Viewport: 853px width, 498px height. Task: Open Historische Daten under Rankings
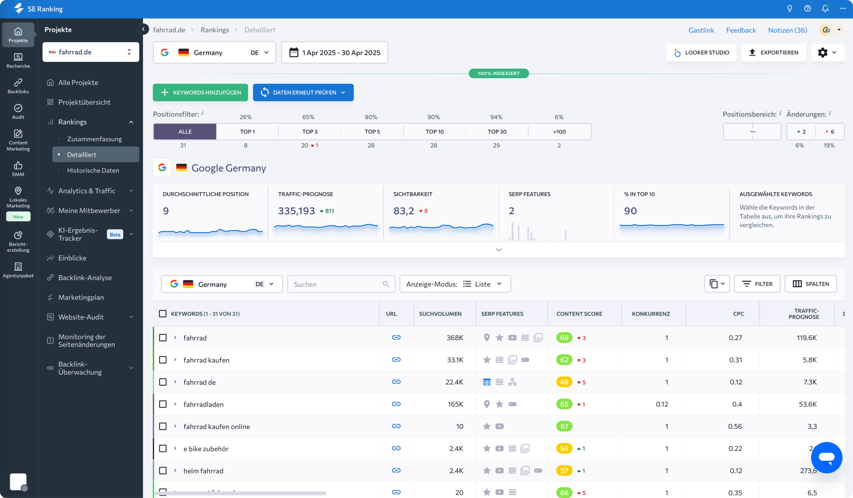tap(93, 170)
